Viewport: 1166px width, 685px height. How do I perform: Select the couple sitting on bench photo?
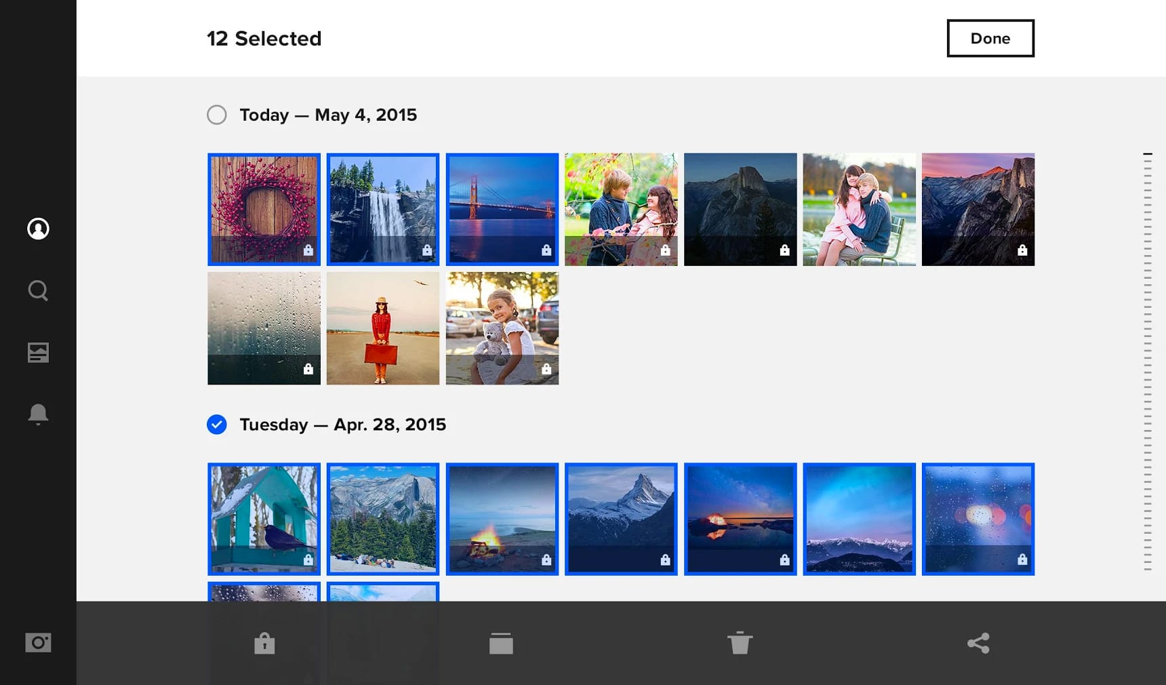point(859,209)
